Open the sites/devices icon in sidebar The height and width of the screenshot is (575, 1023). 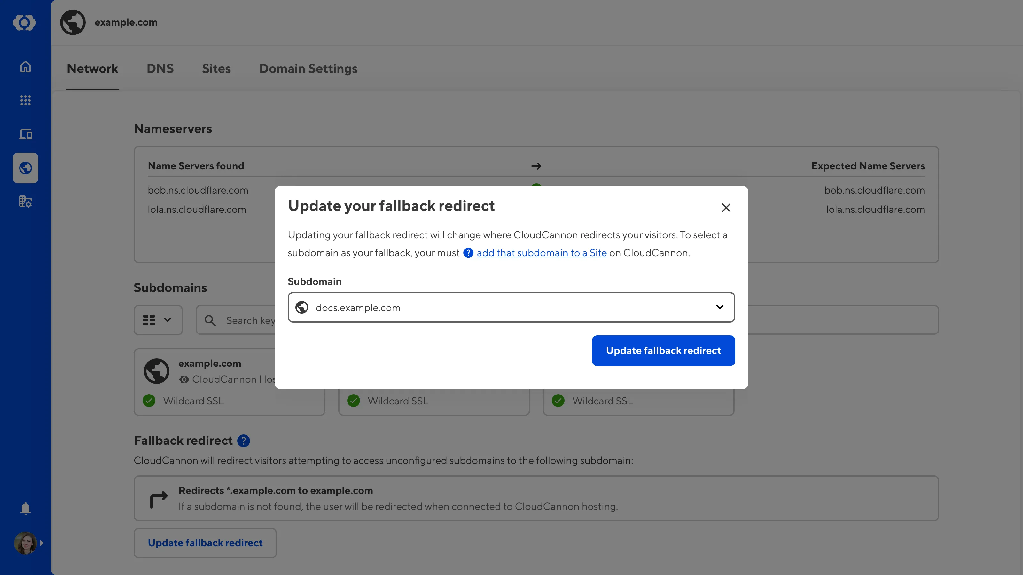[25, 134]
